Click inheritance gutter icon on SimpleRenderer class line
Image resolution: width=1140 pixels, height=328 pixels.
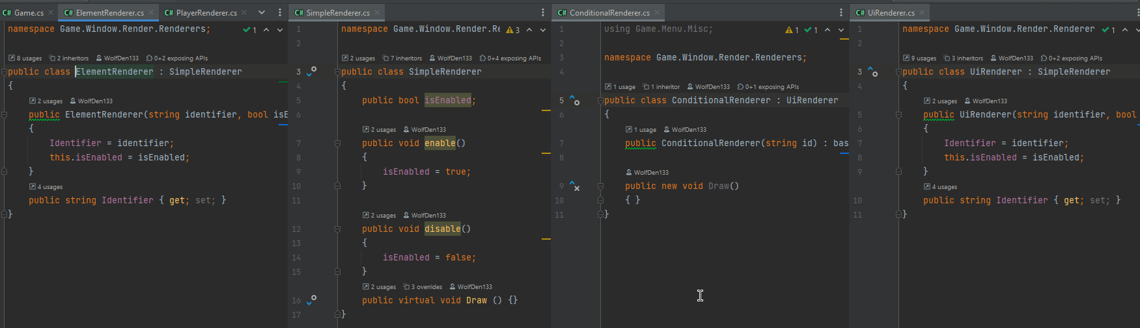pos(312,71)
